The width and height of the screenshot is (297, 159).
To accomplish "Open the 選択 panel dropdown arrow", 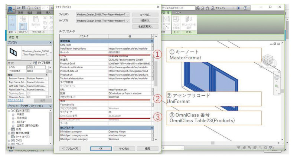I will click(15, 32).
